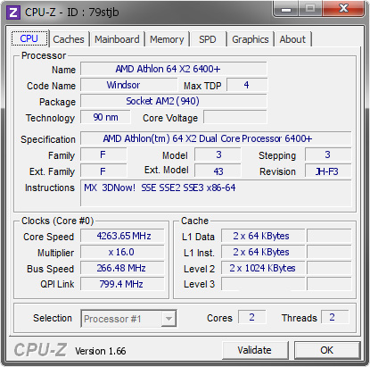Open the About tab

click(292, 39)
